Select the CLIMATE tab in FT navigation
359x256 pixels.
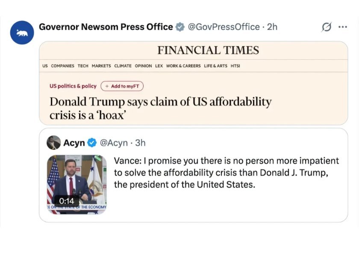point(123,66)
